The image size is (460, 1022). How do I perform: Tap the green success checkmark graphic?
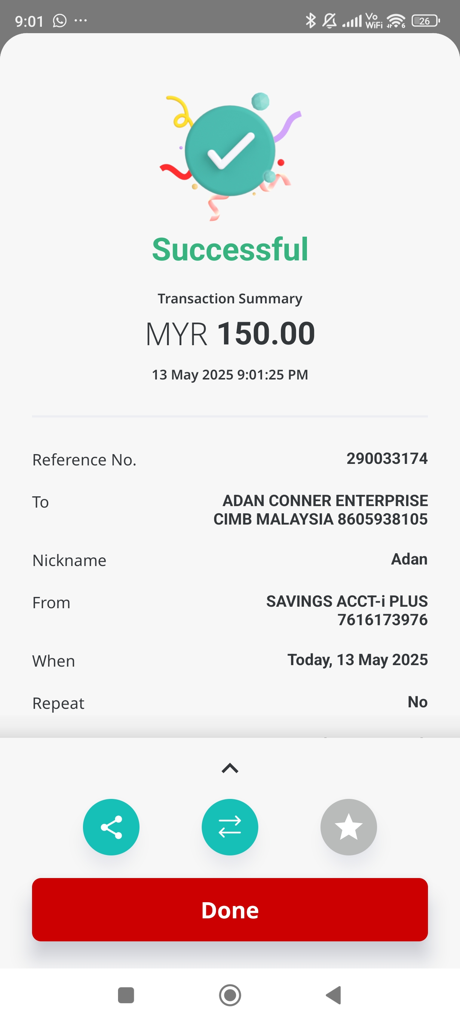point(230,151)
